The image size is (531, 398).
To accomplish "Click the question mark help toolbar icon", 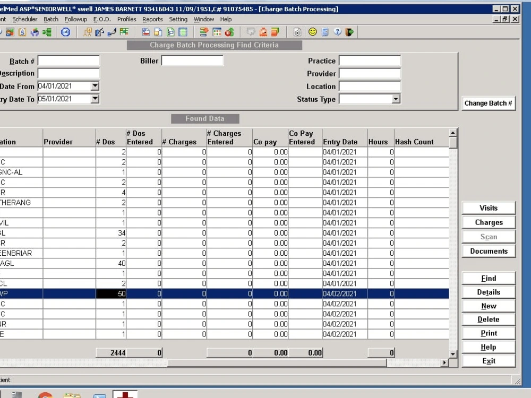I will (337, 32).
